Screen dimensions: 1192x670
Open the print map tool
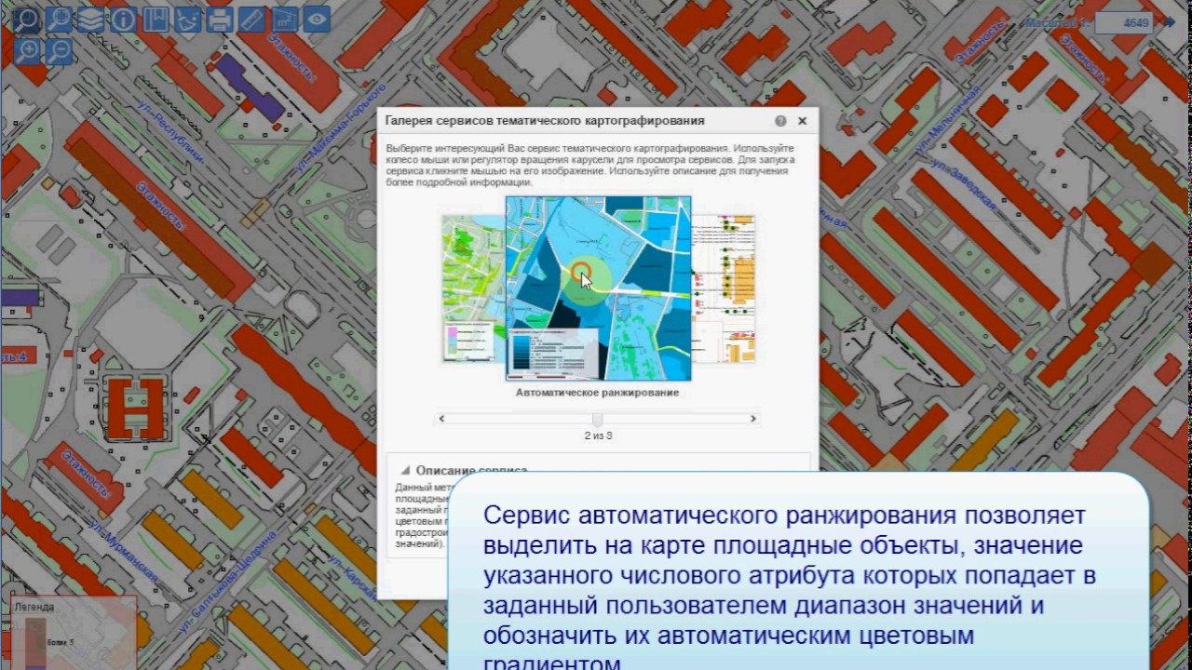click(220, 18)
